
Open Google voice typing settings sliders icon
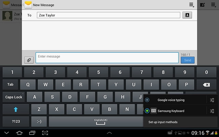pyautogui.click(x=212, y=100)
